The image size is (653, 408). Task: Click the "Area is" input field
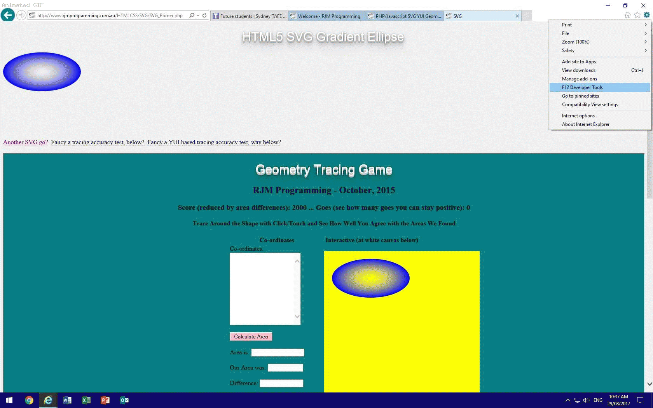[x=277, y=352]
